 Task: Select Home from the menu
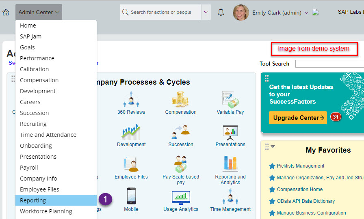56,26
